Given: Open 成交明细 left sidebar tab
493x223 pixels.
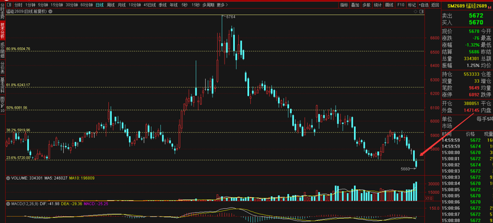Looking at the screenshot, I should tap(2, 50).
